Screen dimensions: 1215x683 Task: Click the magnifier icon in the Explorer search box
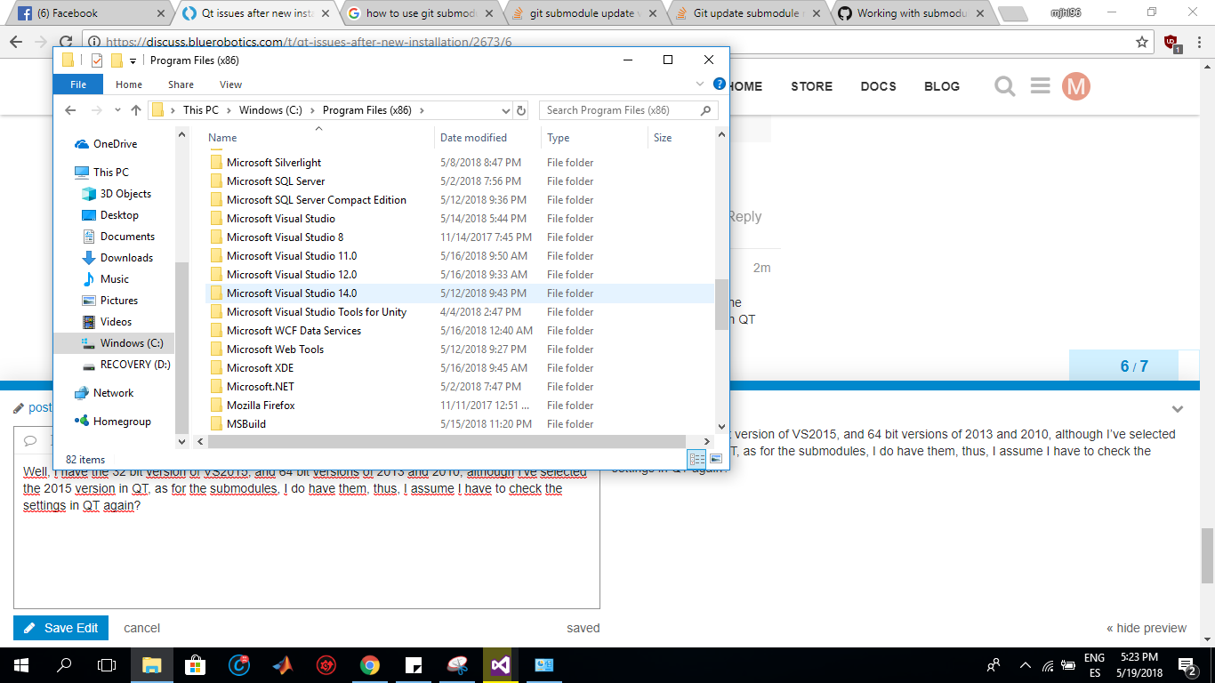click(x=706, y=110)
